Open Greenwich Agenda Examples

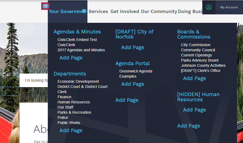point(136,74)
